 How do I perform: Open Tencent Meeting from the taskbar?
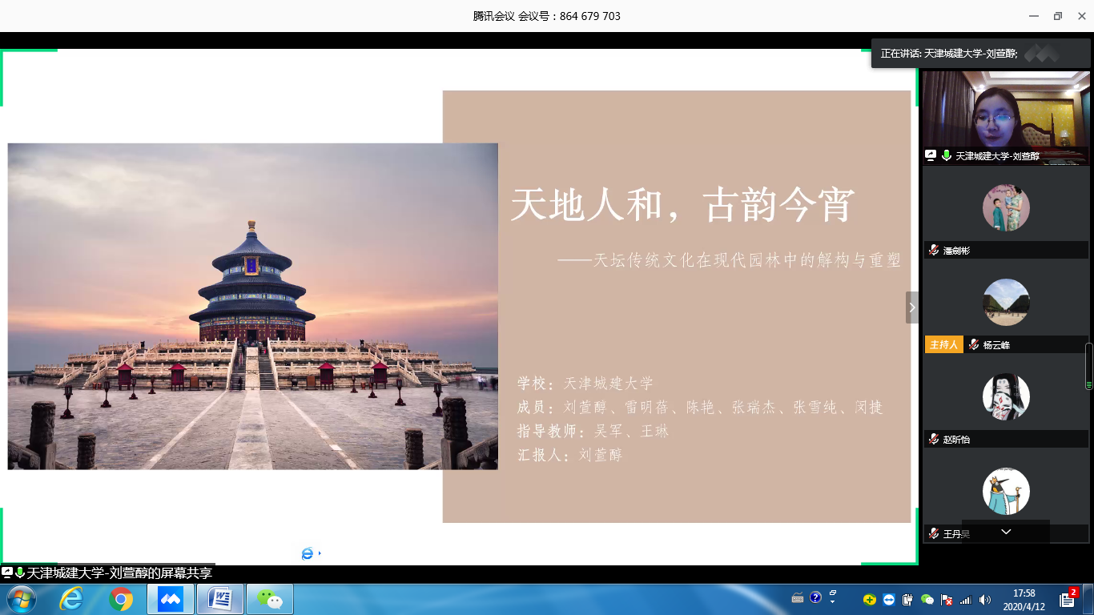(x=171, y=599)
